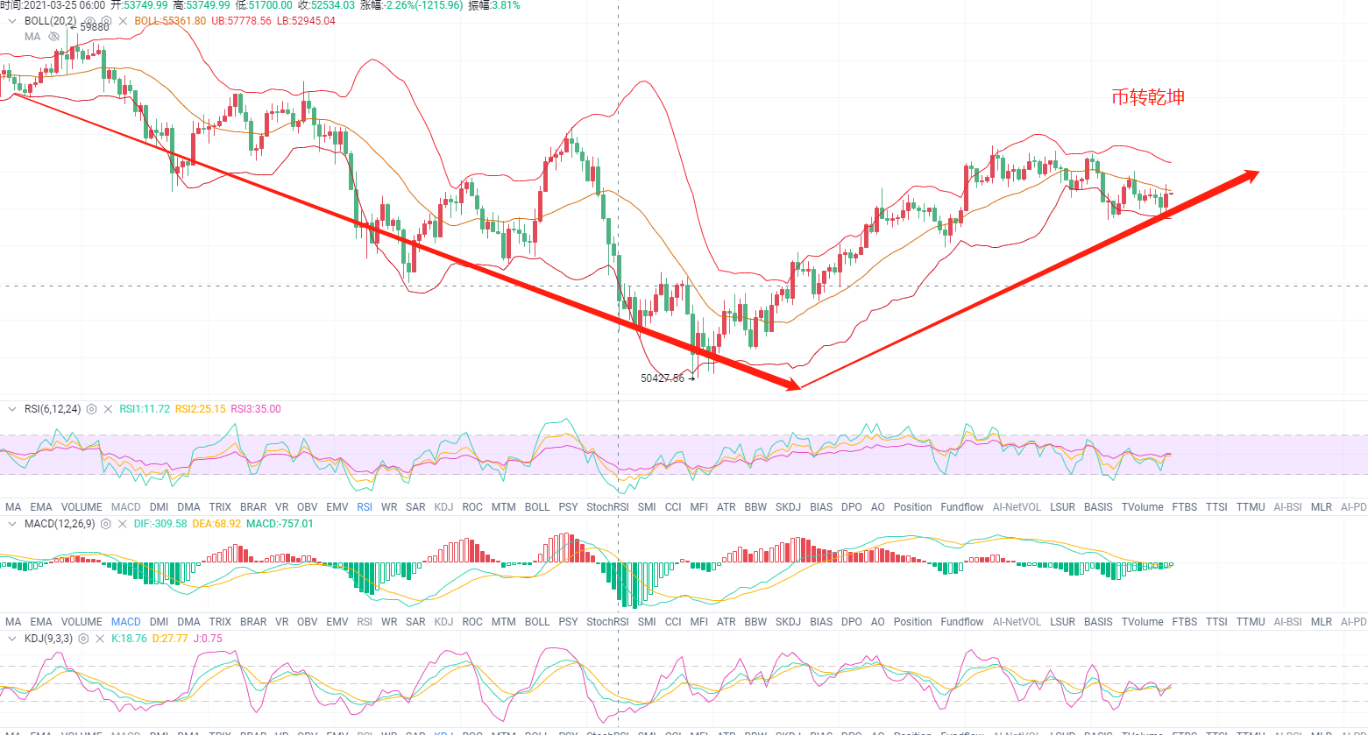Select WR tab in row under MACD chart
Screen dimensions: 1368x735
(389, 622)
